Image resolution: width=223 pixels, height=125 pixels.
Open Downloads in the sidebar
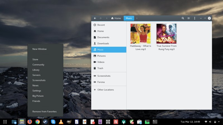[x=109, y=44]
